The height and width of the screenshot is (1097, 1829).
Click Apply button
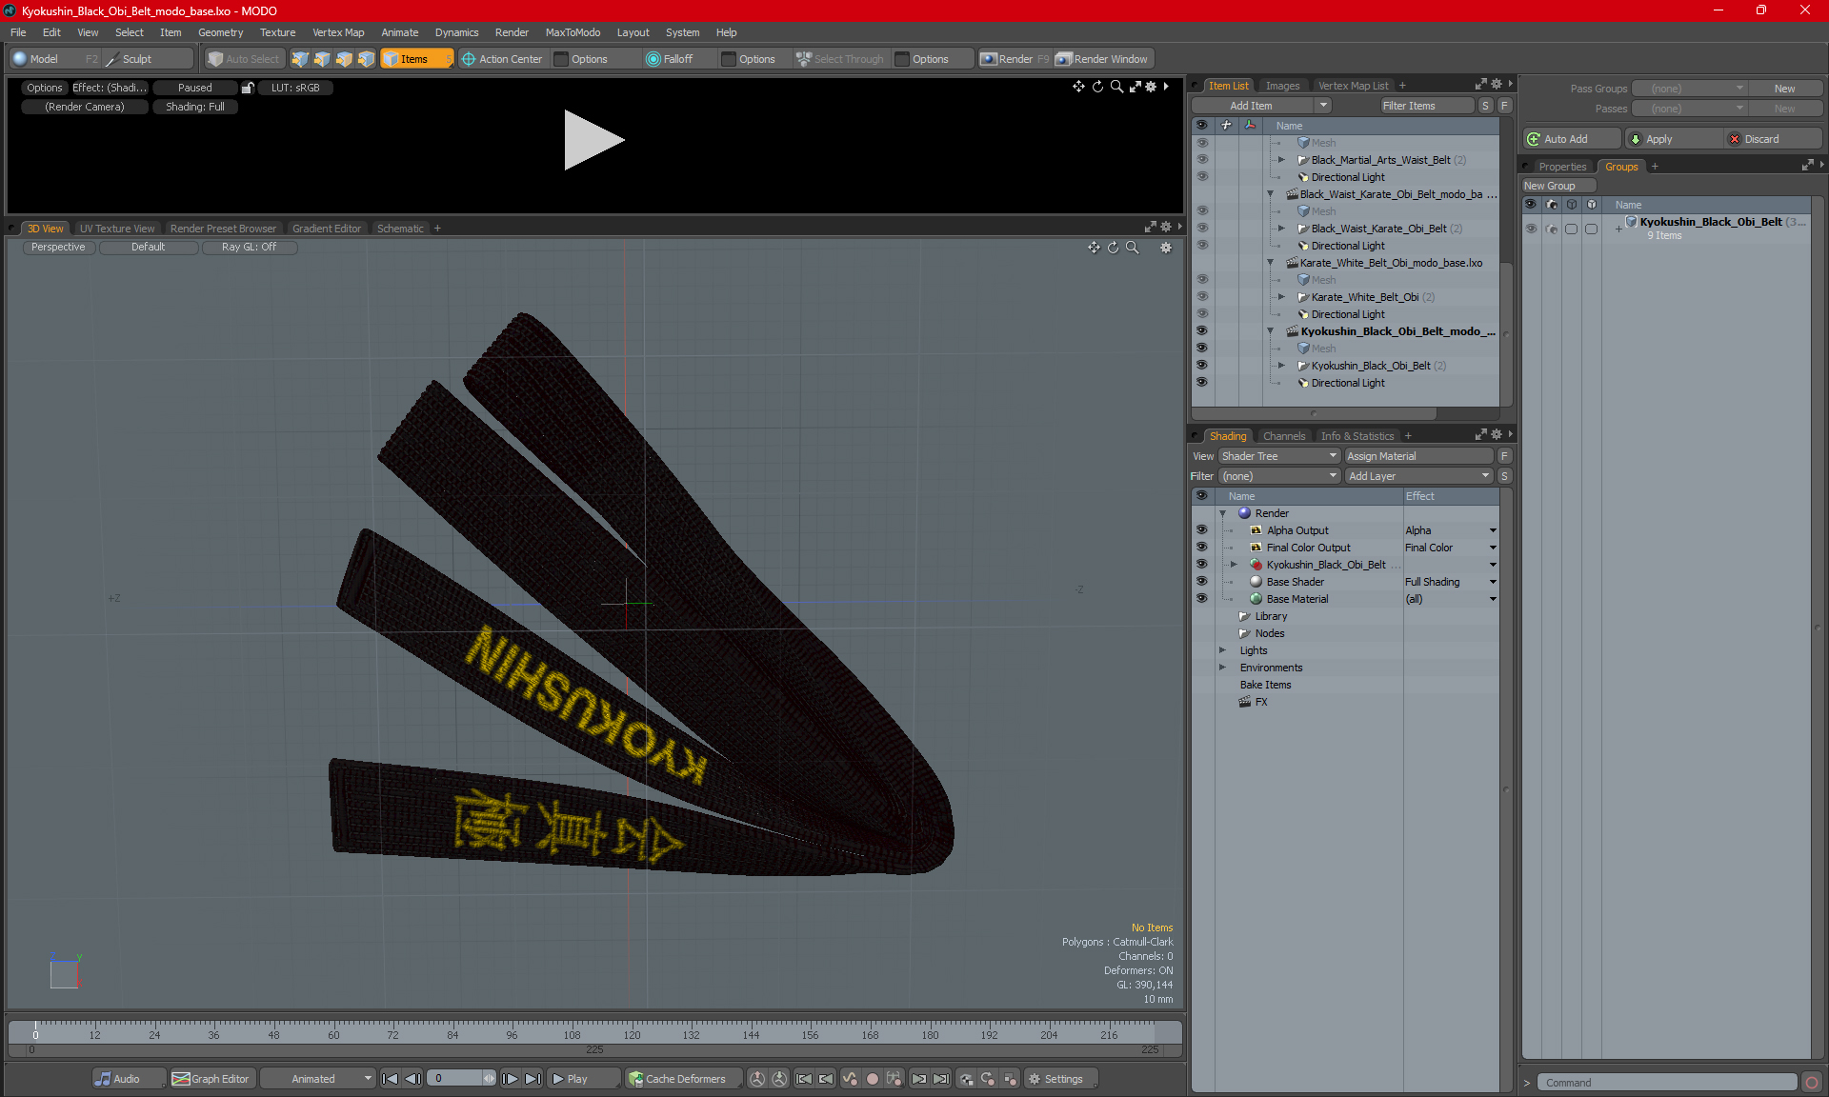pos(1674,139)
